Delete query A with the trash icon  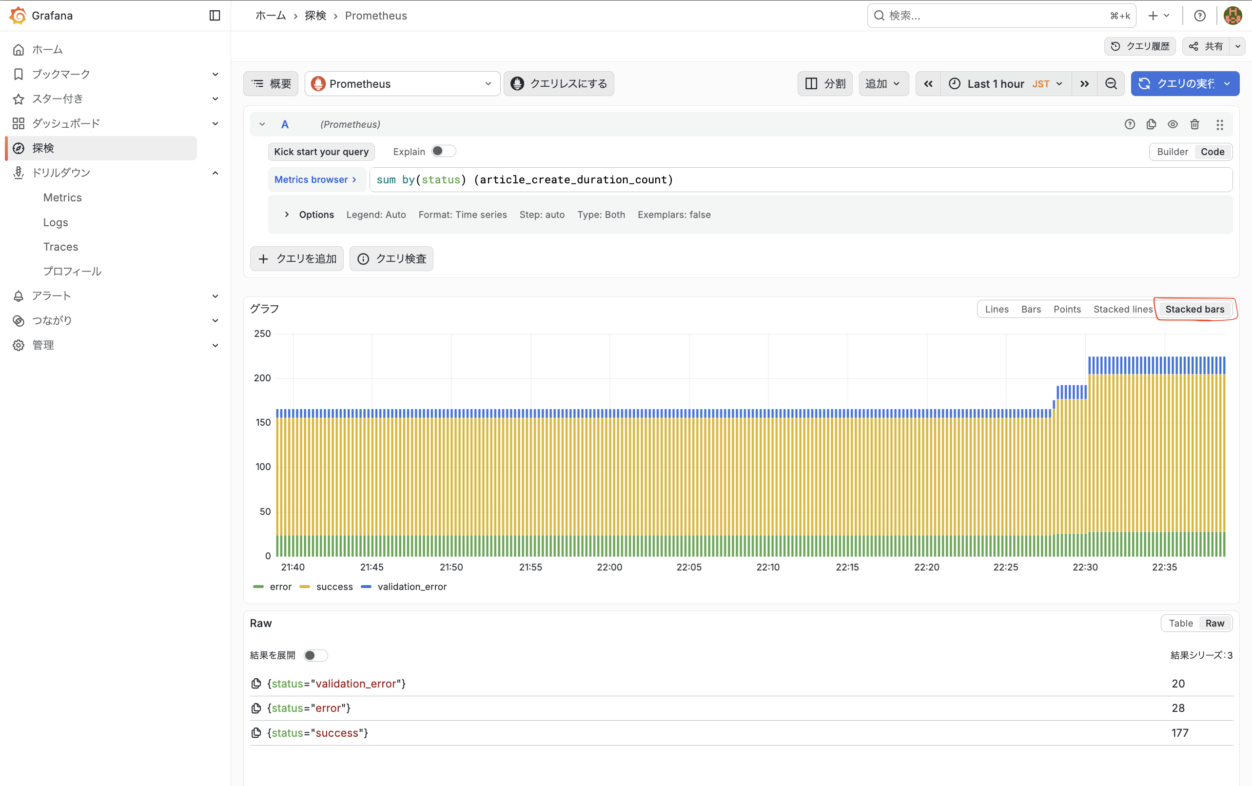point(1194,124)
